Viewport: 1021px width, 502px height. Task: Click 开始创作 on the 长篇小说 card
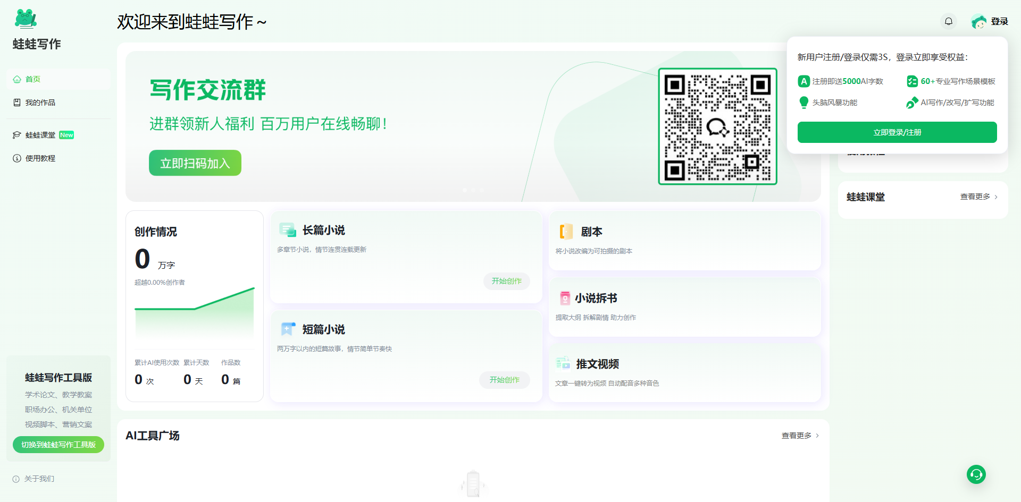coord(506,281)
